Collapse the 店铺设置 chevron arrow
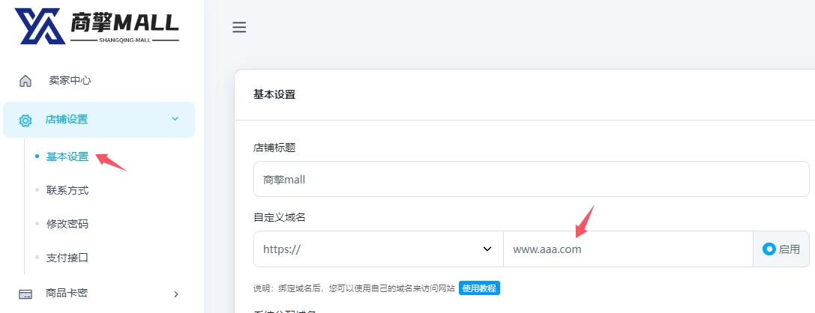 (x=175, y=119)
